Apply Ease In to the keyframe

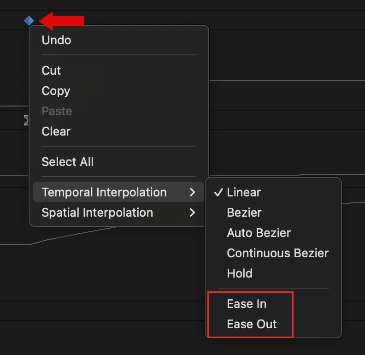(x=247, y=304)
